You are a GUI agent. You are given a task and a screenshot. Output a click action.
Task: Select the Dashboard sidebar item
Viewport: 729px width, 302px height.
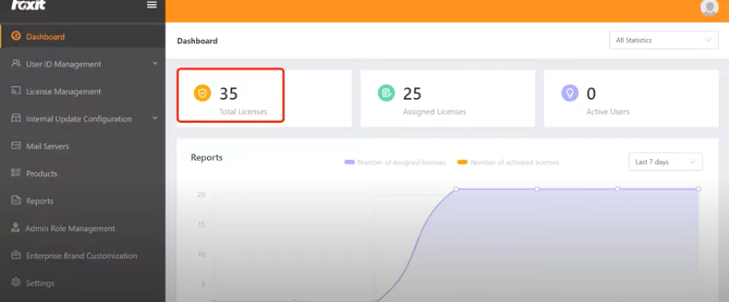tap(82, 36)
